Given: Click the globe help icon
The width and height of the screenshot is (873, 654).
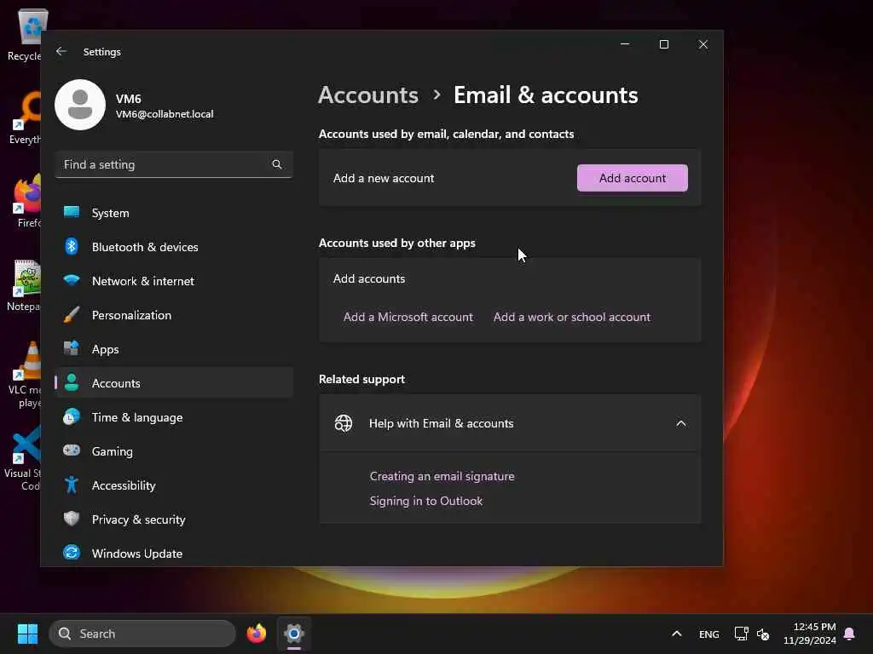Looking at the screenshot, I should click(x=343, y=423).
